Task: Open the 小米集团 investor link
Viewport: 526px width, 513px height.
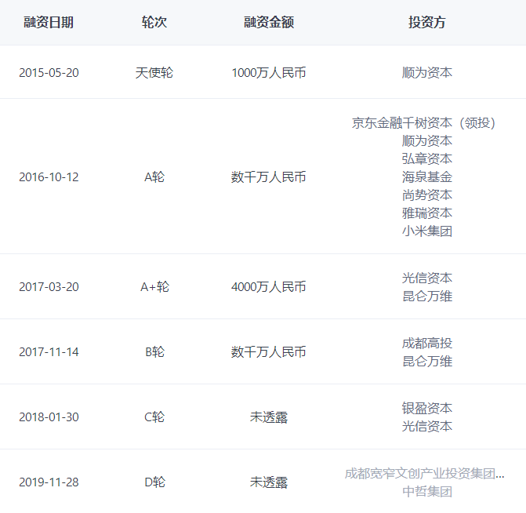Action: pos(427,231)
